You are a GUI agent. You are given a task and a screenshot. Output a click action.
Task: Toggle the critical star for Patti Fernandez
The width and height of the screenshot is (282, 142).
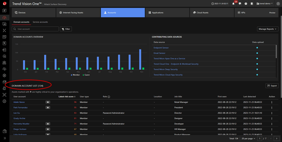pyautogui.click(x=48, y=107)
